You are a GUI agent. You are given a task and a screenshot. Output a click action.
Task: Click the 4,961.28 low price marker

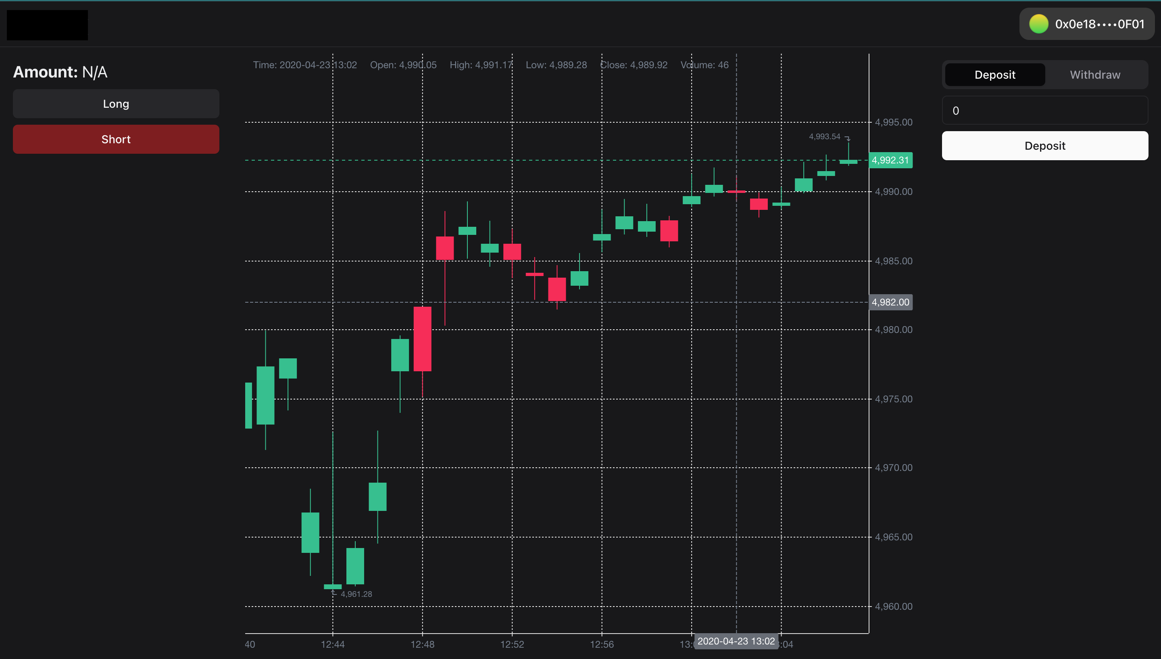(x=356, y=594)
